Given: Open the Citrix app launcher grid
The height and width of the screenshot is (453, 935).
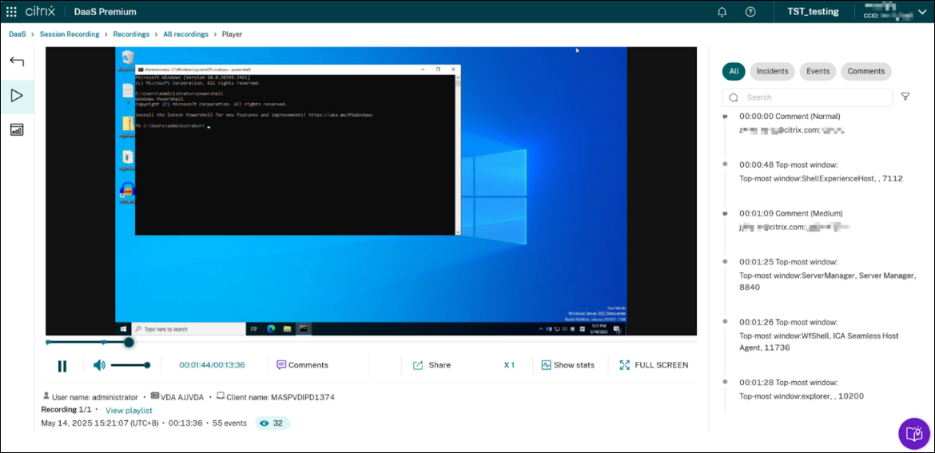Looking at the screenshot, I should [x=11, y=12].
